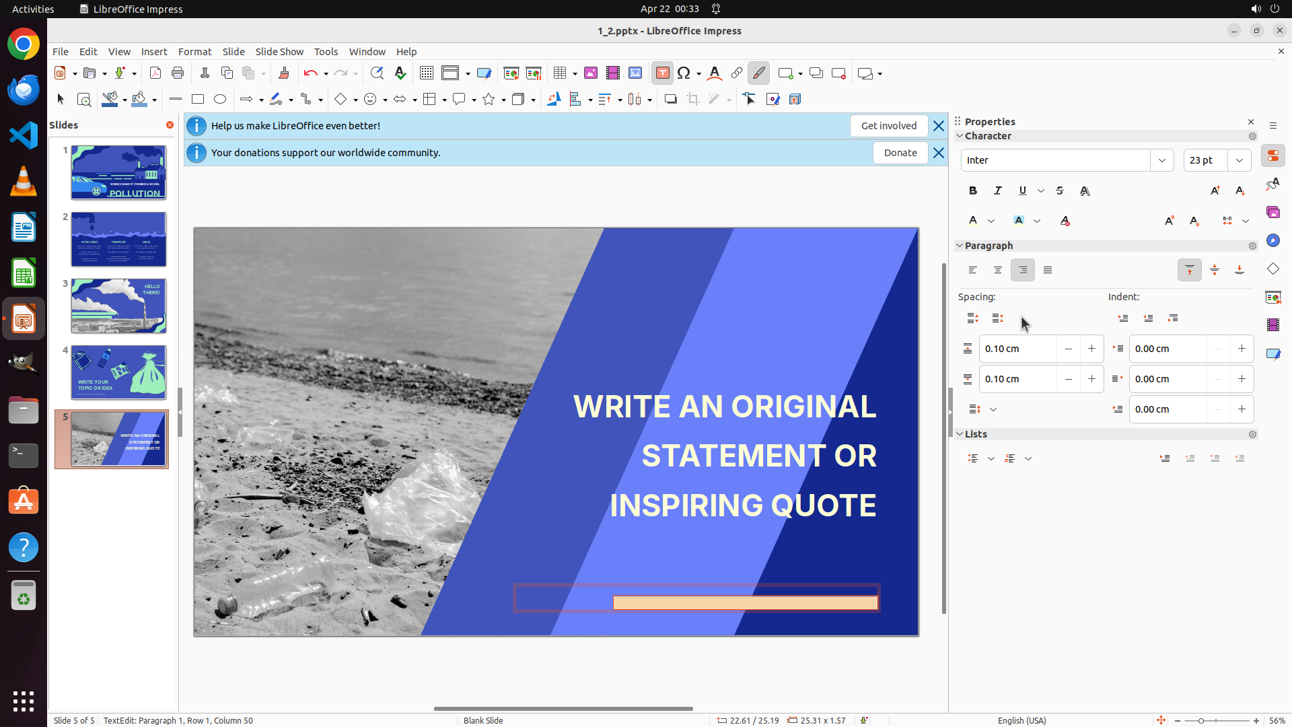The width and height of the screenshot is (1292, 727).
Task: Click the Export as PDF icon
Action: coord(155,73)
